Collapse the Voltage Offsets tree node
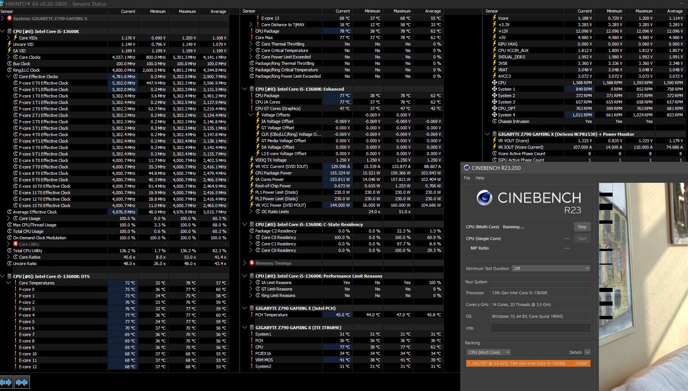Viewport: 688px width, 391px height. pos(251,115)
